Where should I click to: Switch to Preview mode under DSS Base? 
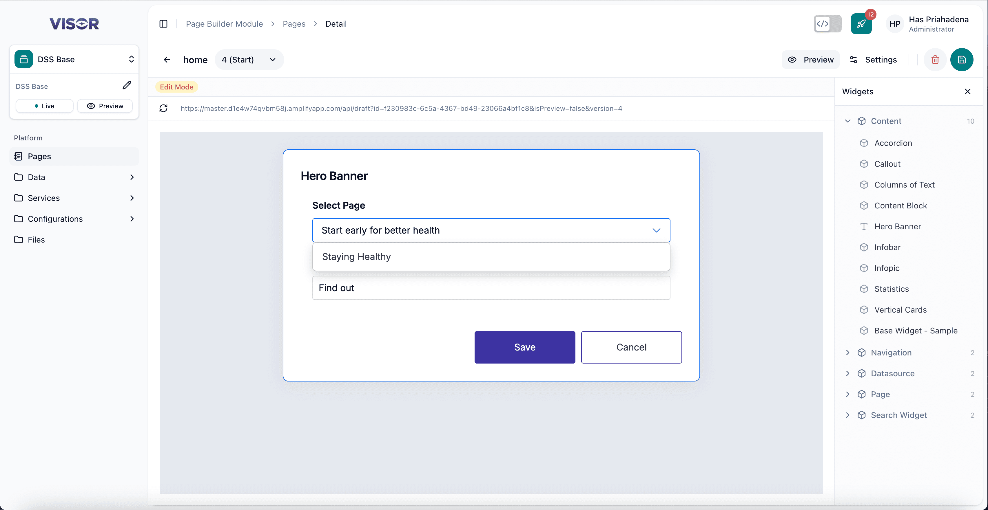[105, 106]
